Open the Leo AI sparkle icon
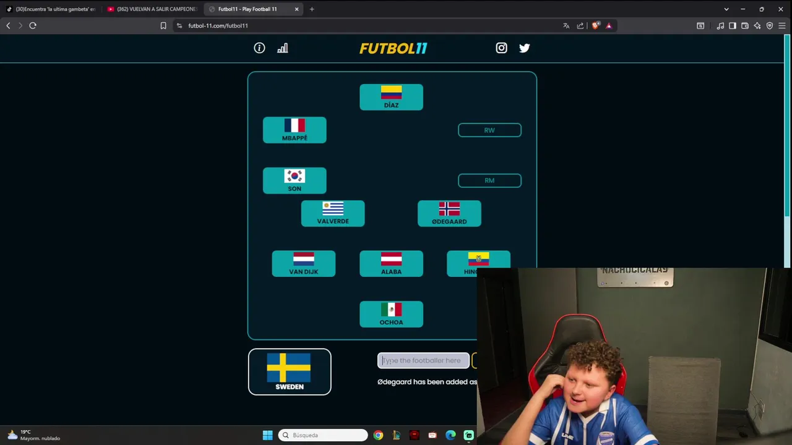This screenshot has height=445, width=792. tap(757, 25)
